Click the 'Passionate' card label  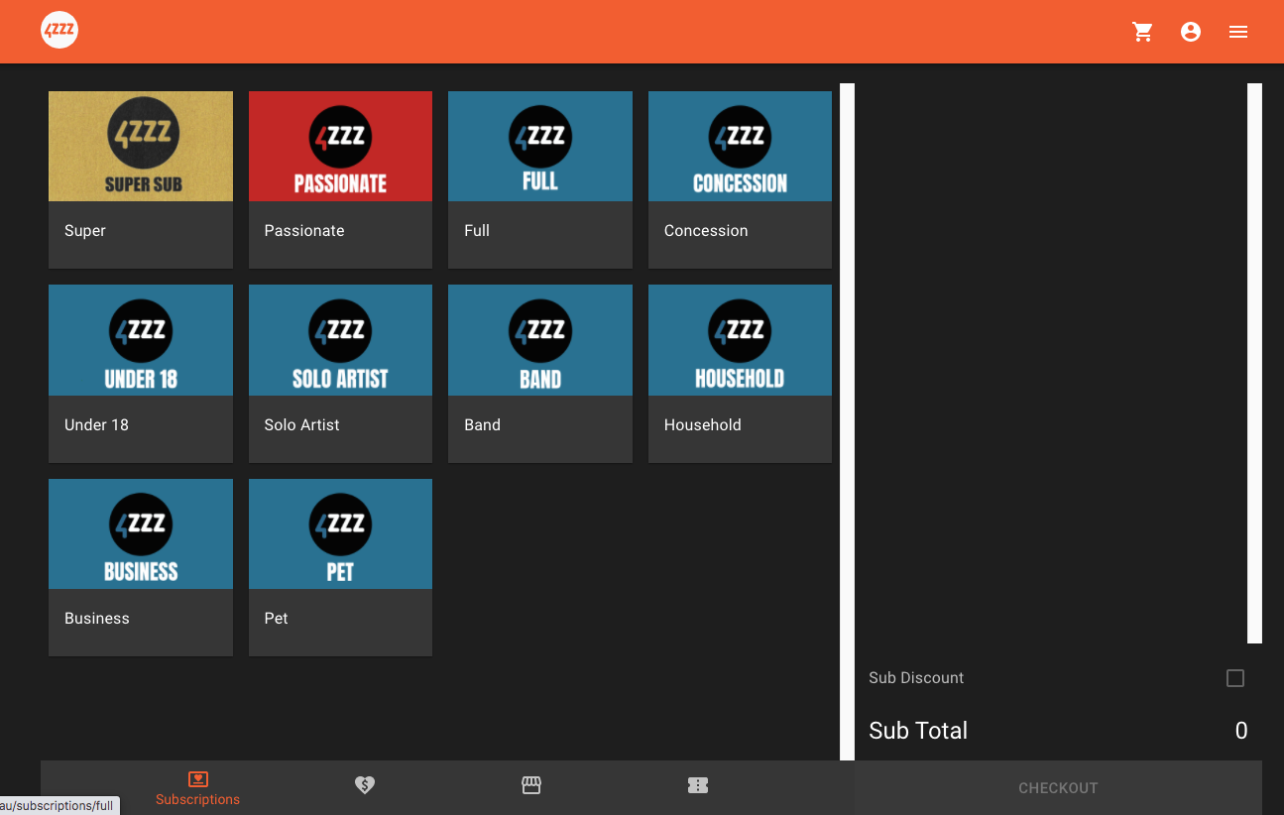coord(304,230)
